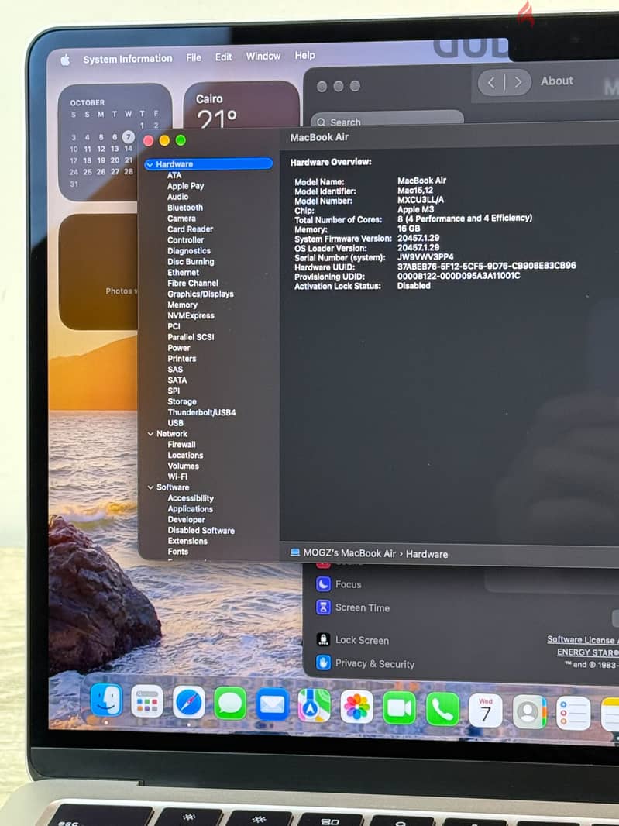Click model number MXCU3LL/A

coord(421,200)
